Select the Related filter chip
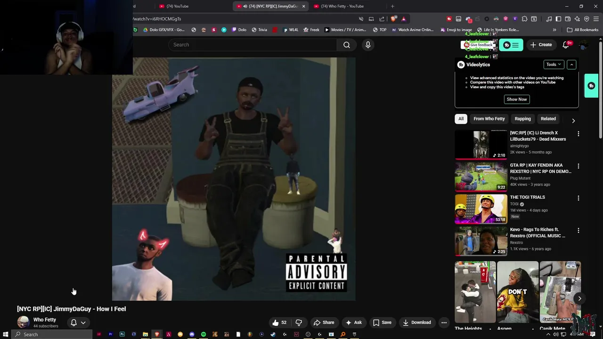This screenshot has height=339, width=603. [548, 119]
